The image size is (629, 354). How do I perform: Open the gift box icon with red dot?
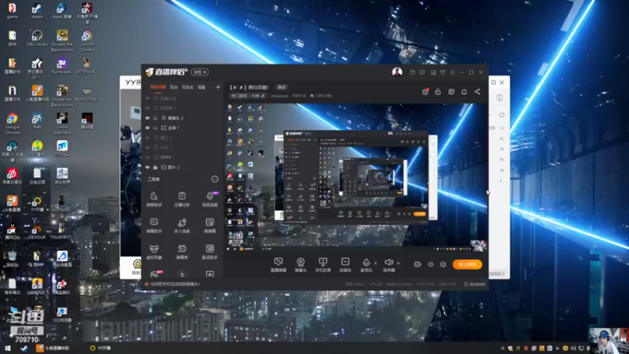[425, 91]
